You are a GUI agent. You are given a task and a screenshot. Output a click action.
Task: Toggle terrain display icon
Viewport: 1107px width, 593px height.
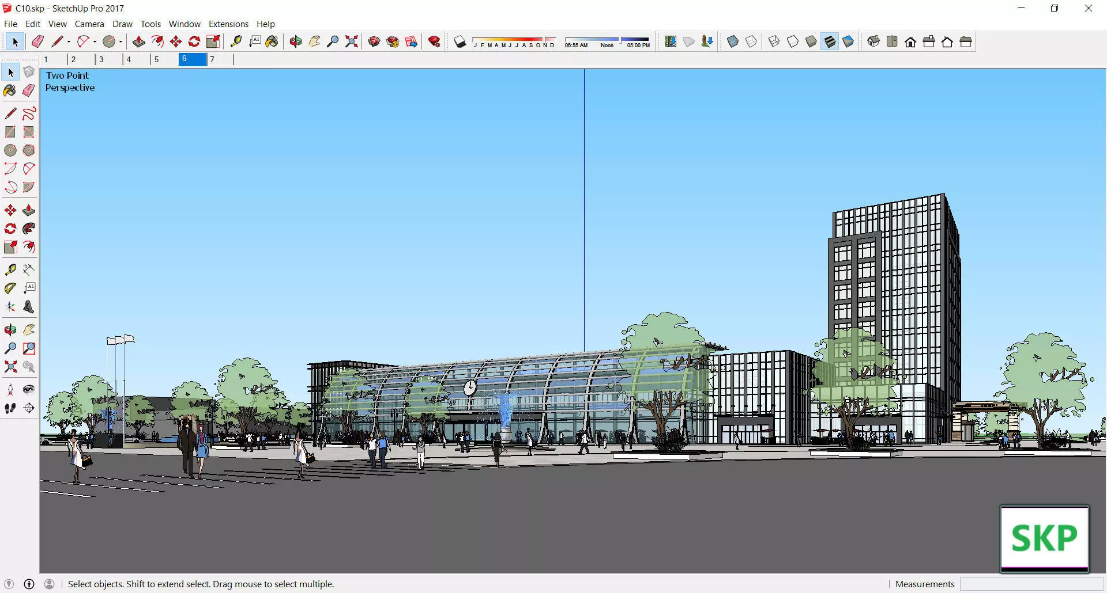point(689,41)
